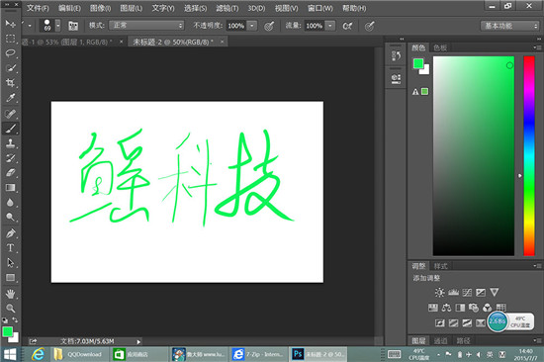Screen dimensions: 544x362
Task: Toggle pressure control for brush size
Action: (x=370, y=26)
